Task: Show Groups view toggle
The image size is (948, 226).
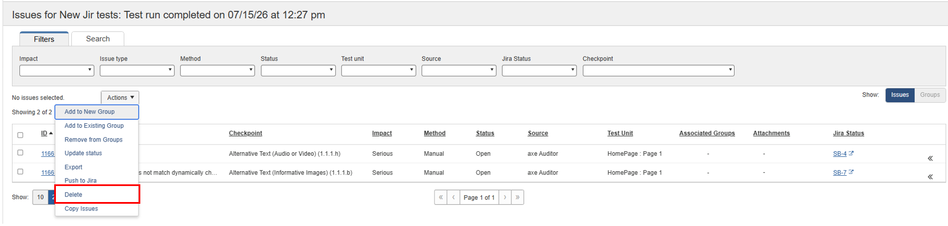Action: 930,95
